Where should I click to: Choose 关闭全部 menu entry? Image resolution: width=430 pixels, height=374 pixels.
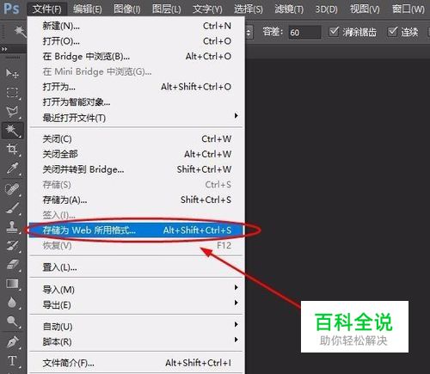click(136, 154)
